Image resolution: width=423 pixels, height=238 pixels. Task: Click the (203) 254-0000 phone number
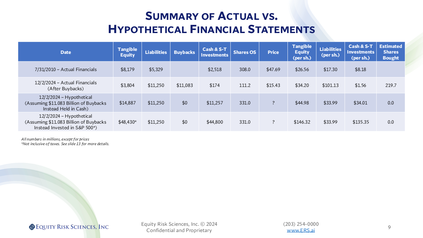tap(301, 224)
